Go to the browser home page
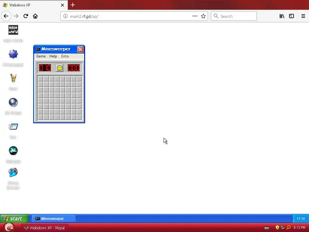Screen dimensions: 309x232 click(x=35, y=16)
